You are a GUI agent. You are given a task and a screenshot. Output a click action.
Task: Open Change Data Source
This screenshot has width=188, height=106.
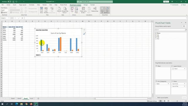(65, 10)
